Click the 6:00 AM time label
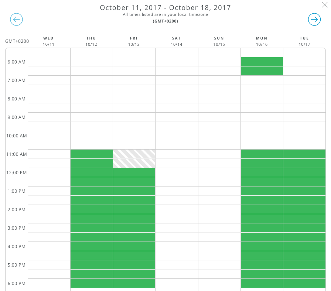This screenshot has height=291, width=331. pos(17,62)
